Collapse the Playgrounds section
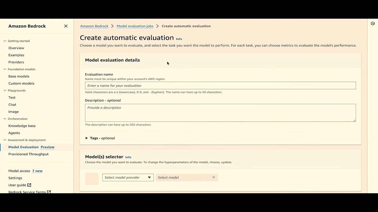The image size is (378, 212). tap(5, 90)
